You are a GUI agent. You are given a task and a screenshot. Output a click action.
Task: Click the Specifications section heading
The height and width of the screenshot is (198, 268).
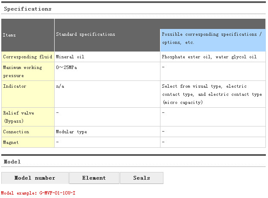click(28, 9)
